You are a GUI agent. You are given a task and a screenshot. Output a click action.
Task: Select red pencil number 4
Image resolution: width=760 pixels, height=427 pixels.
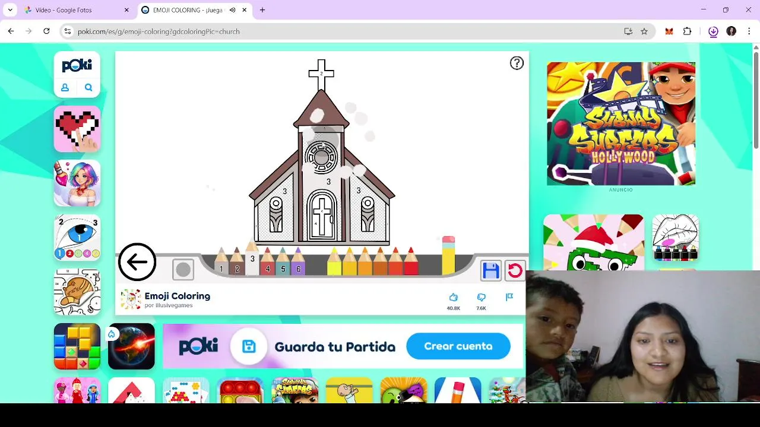pyautogui.click(x=267, y=262)
